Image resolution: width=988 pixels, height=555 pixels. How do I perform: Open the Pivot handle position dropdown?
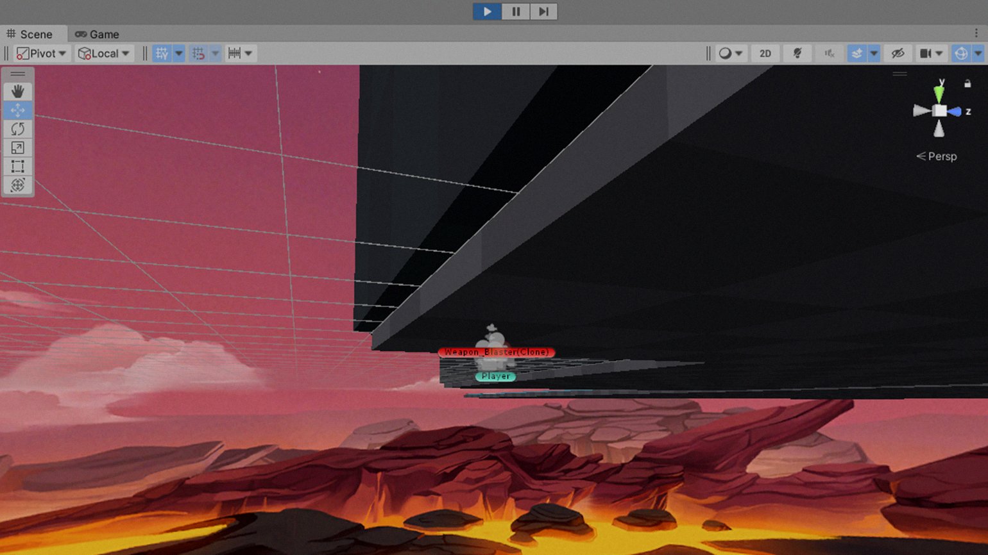[42, 54]
